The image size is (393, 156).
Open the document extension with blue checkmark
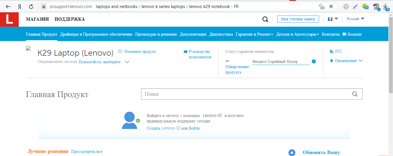pyautogui.click(x=376, y=7)
